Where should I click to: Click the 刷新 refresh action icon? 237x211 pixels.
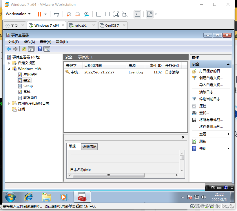point(194,141)
